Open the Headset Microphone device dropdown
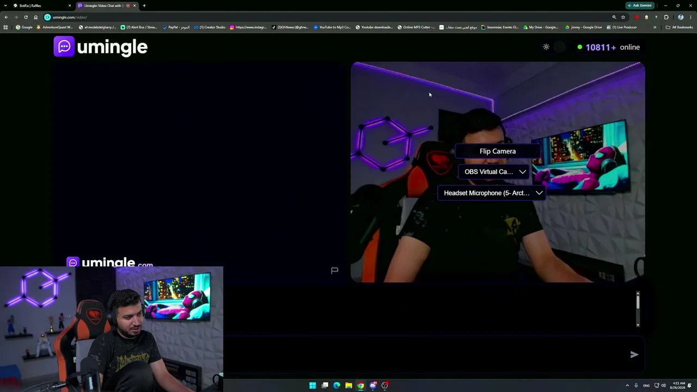Image resolution: width=697 pixels, height=392 pixels. [x=493, y=193]
